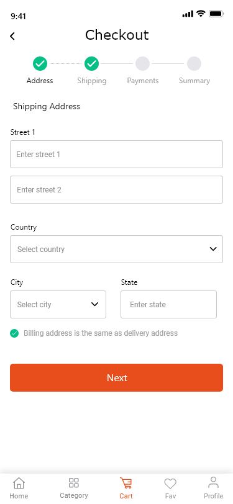Open the Select city dropdown
This screenshot has width=233, height=504.
tap(58, 304)
